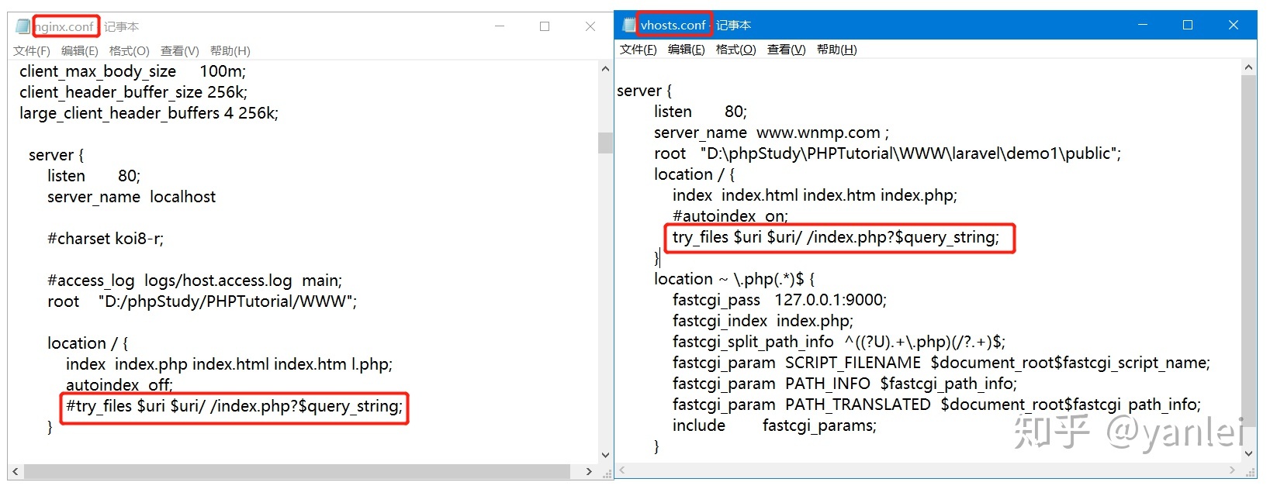The height and width of the screenshot is (489, 1277).
Task: Click the #access_log logs/host.access.log line
Action: pos(195,281)
